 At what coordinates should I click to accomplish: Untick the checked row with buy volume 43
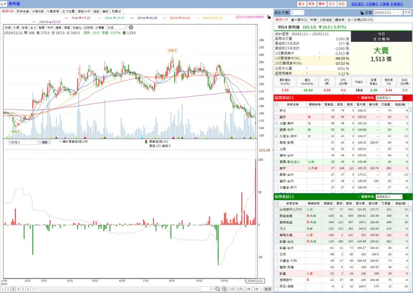click(x=276, y=136)
